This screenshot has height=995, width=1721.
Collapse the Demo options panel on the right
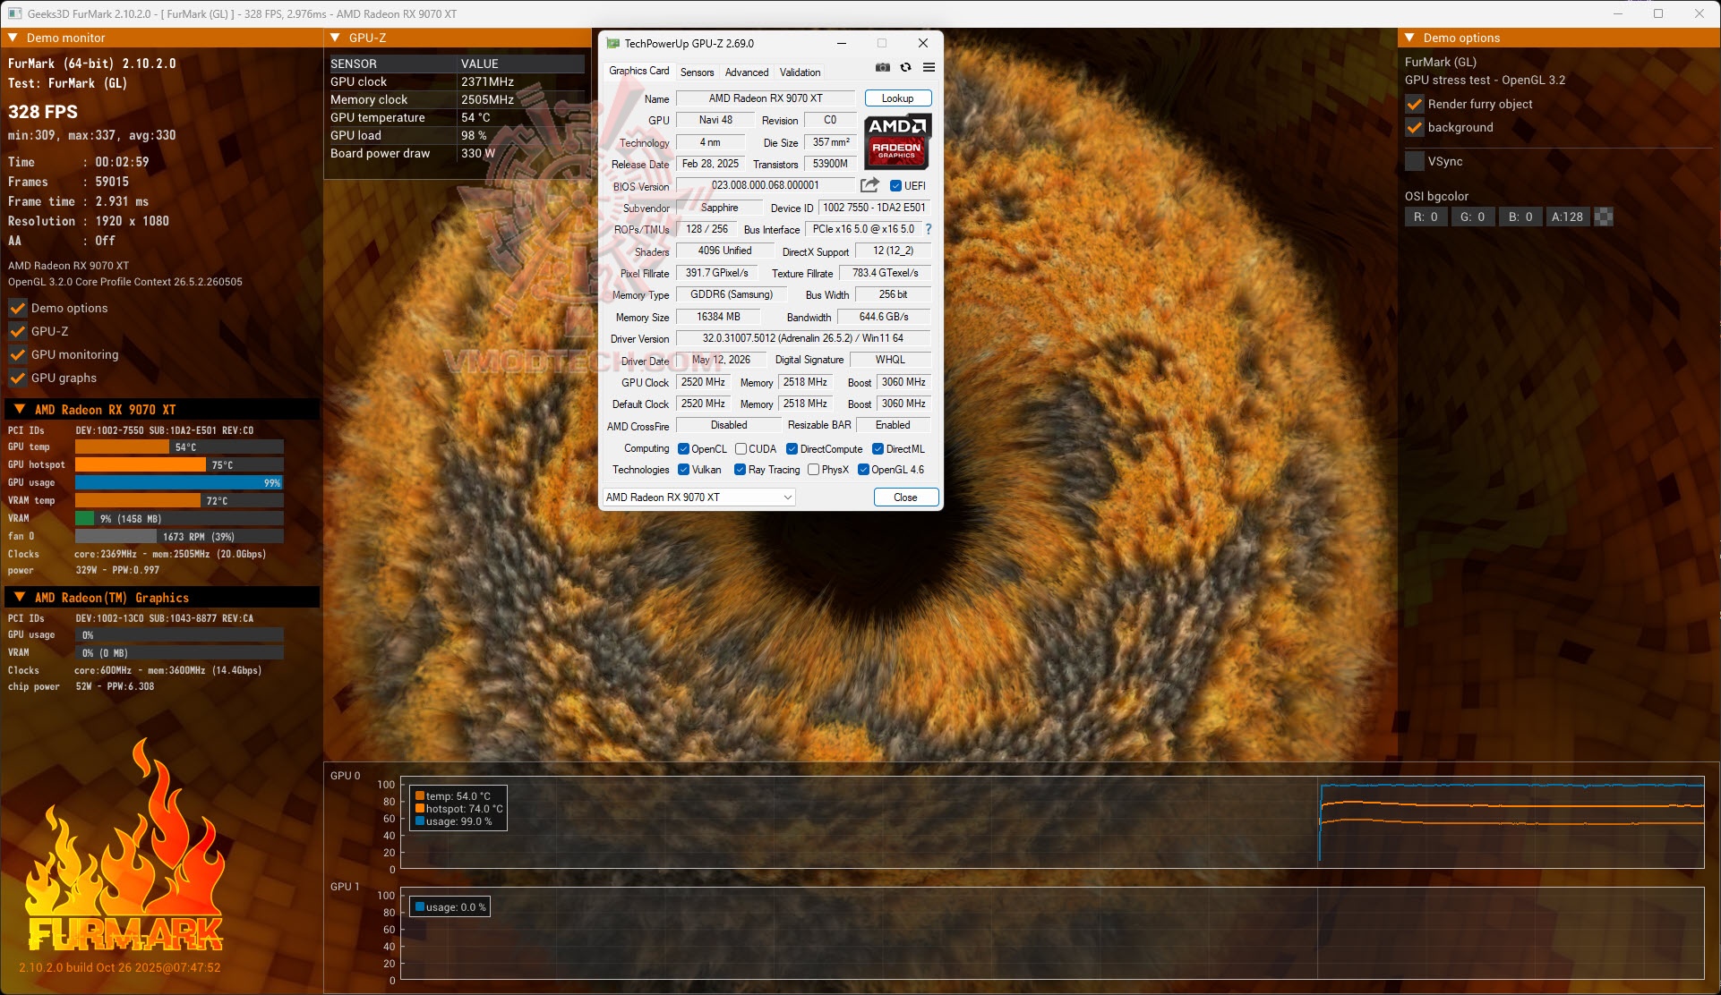pyautogui.click(x=1410, y=38)
